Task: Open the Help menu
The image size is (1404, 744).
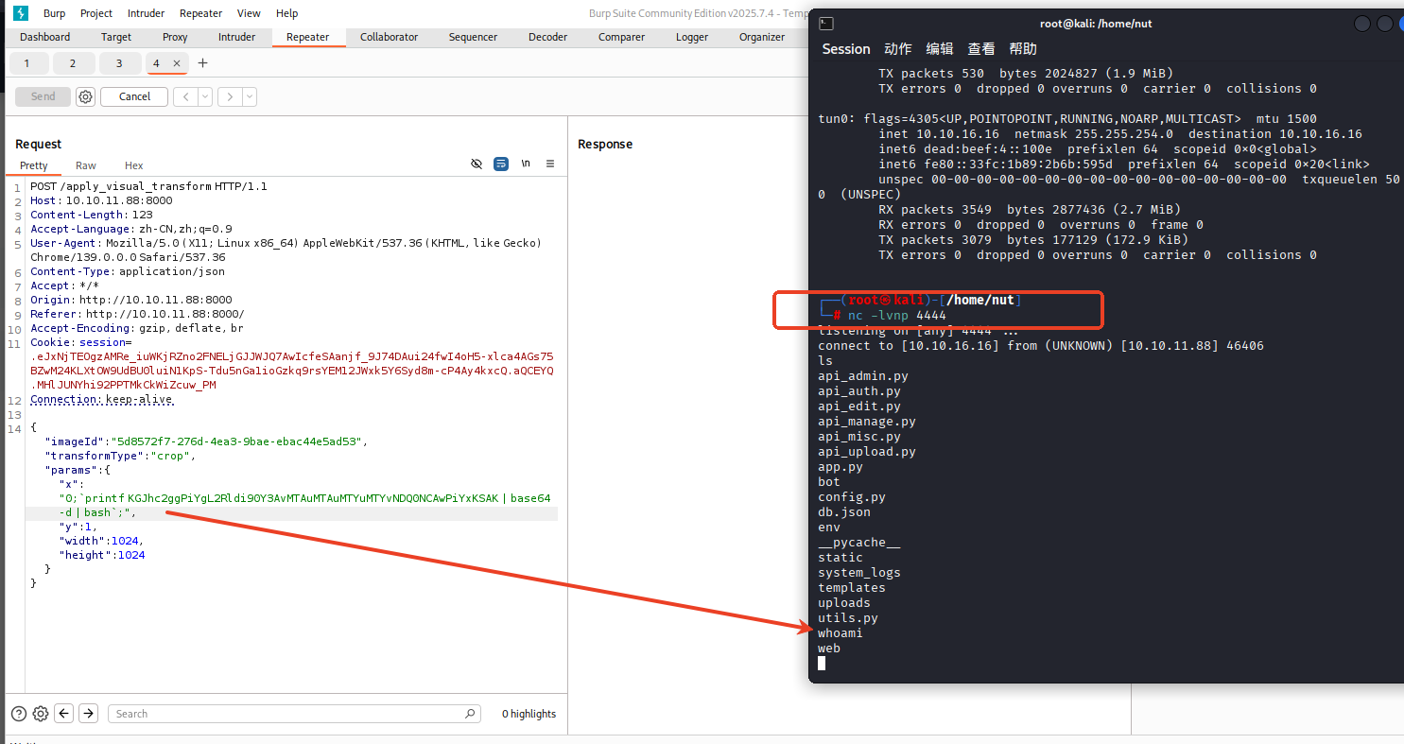Action: 286,13
